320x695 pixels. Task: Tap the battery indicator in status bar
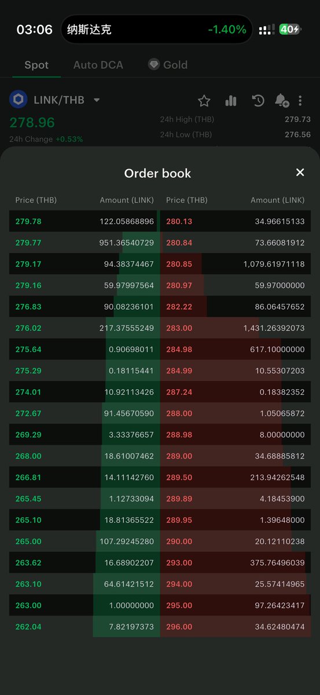[289, 30]
